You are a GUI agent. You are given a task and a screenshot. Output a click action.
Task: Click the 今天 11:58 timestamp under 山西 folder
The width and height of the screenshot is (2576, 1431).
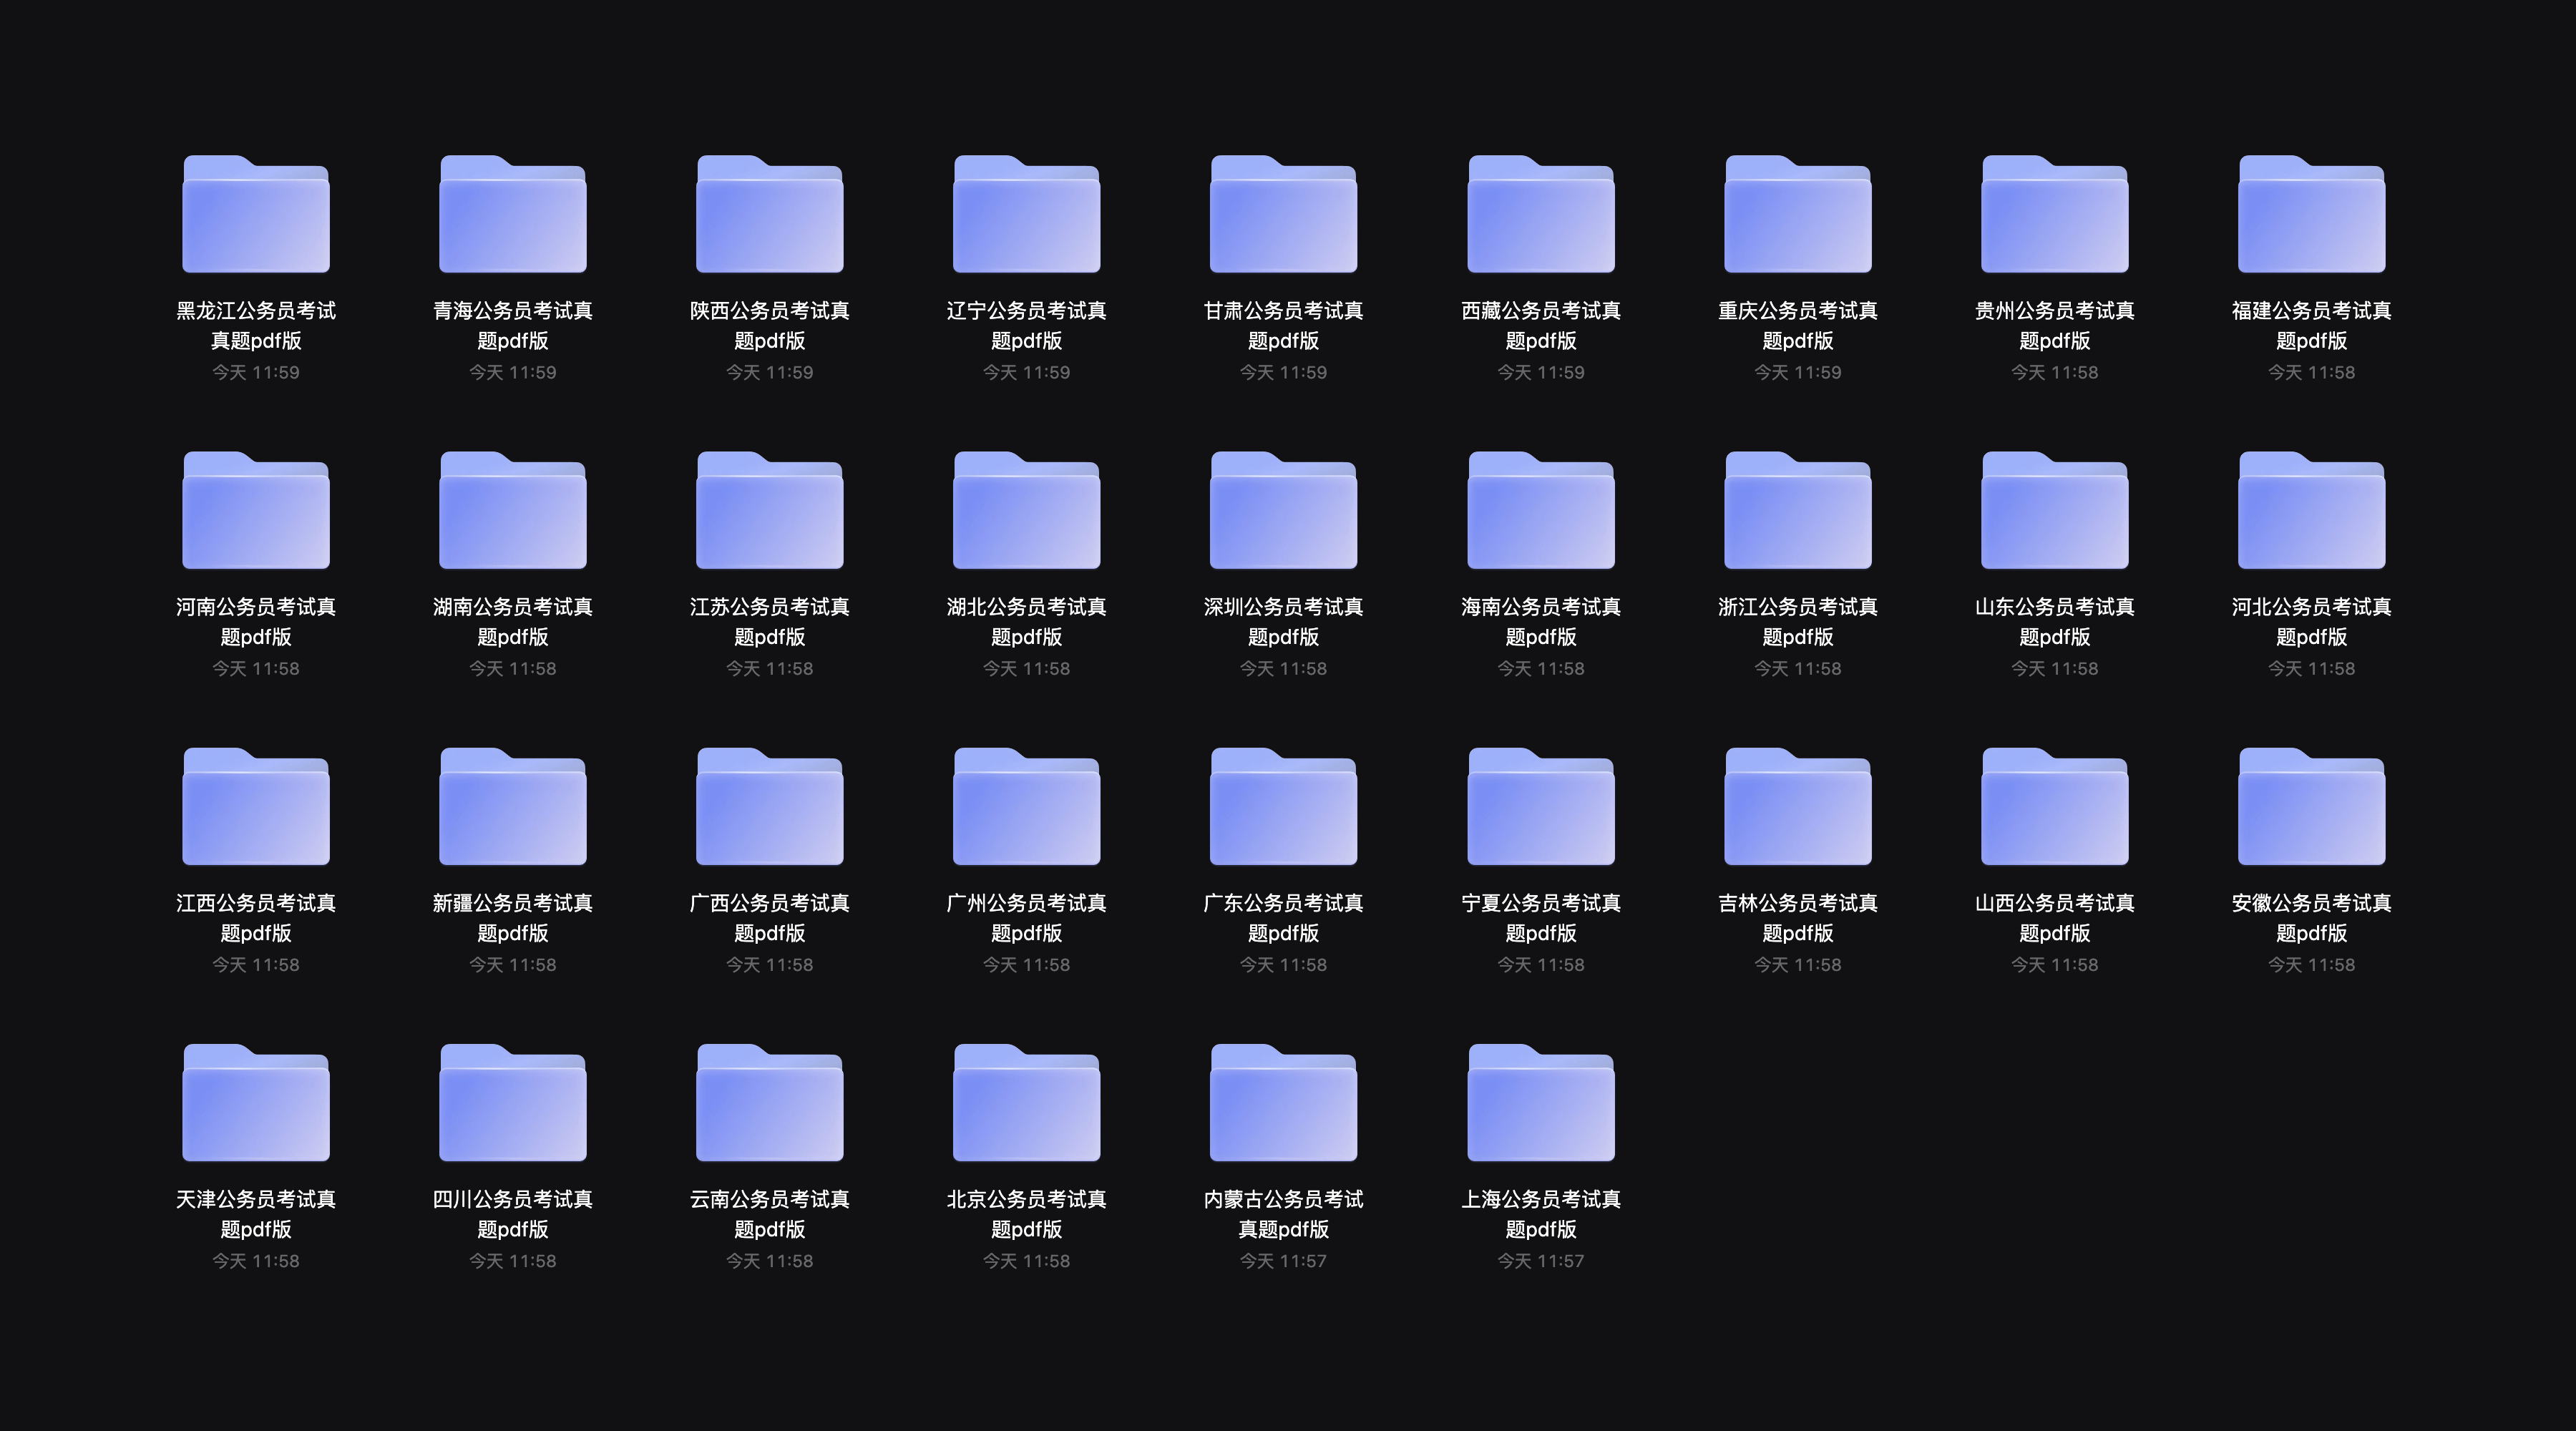(2055, 965)
